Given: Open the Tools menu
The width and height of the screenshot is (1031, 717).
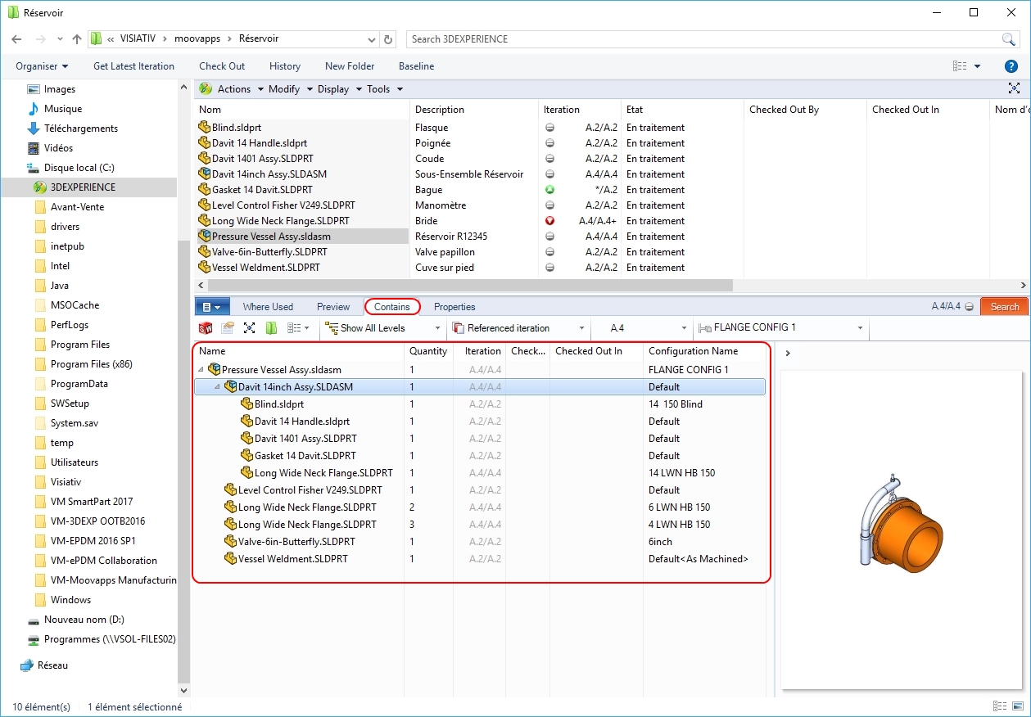Looking at the screenshot, I should [385, 89].
